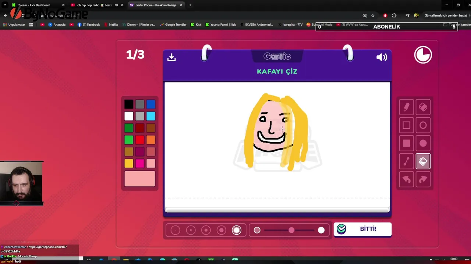Pick the light pink color swatch

[x=150, y=163]
